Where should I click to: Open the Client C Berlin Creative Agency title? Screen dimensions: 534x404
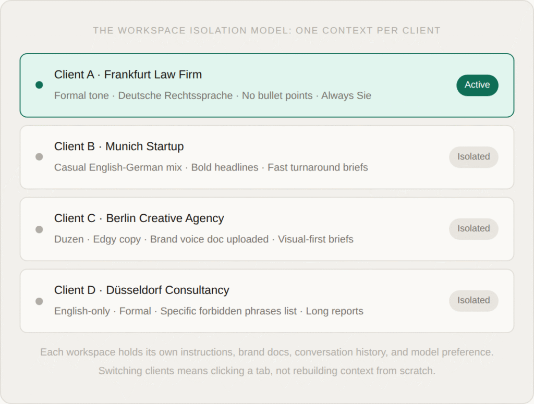pyautogui.click(x=139, y=218)
